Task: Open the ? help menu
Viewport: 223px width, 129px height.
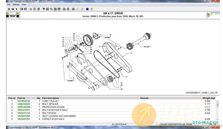Action: pyautogui.click(x=29, y=4)
